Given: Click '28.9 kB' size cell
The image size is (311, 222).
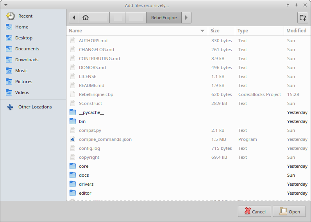Looking at the screenshot, I should [219, 103].
